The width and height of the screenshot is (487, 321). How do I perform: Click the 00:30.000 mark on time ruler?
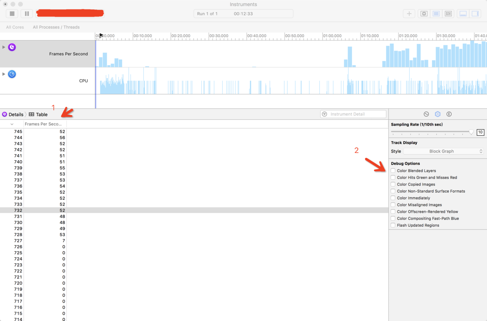[218, 36]
